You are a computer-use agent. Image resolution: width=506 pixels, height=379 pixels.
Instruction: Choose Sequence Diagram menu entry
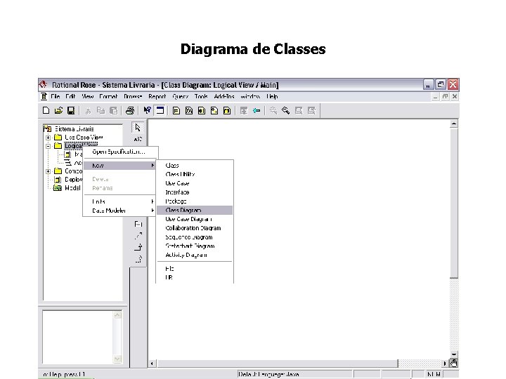point(195,237)
